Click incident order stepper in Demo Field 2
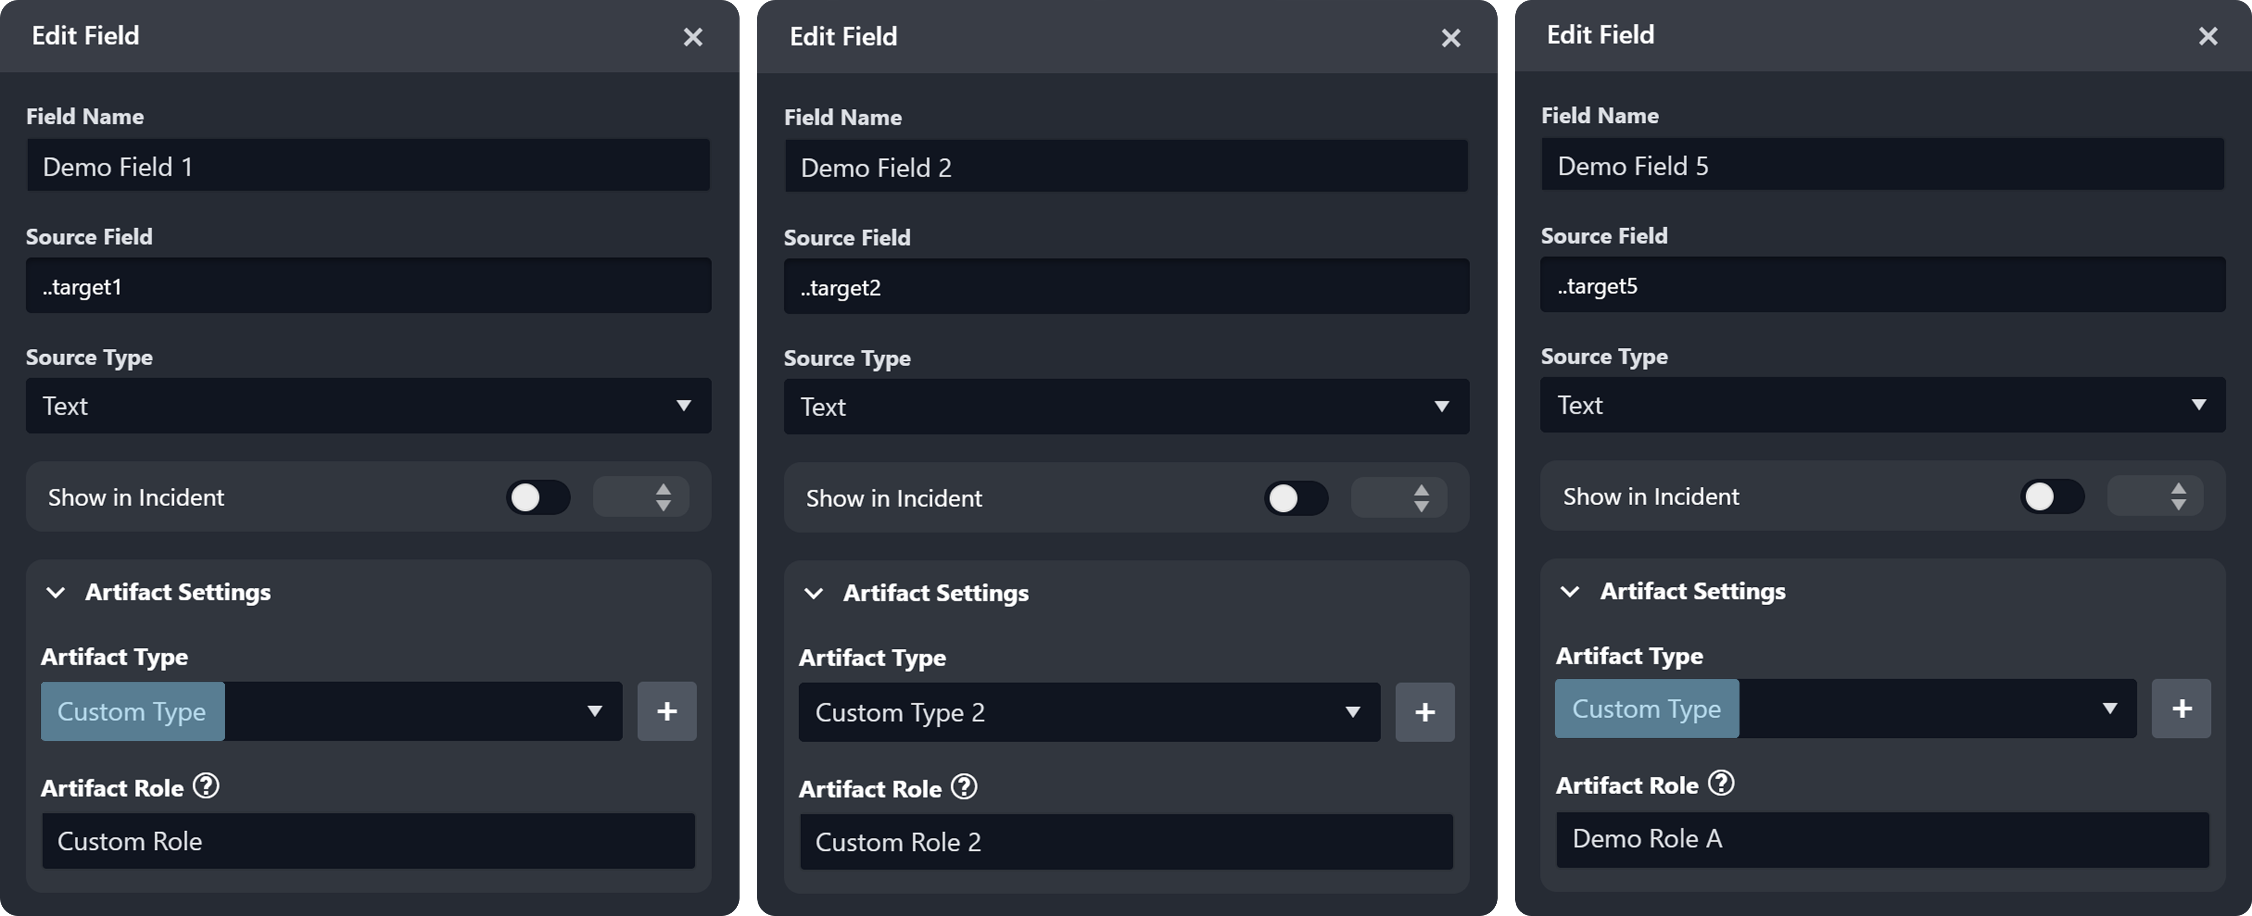 click(1421, 498)
